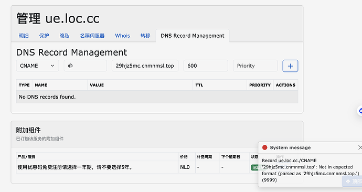Open the CNAME record type dropdown

37,66
